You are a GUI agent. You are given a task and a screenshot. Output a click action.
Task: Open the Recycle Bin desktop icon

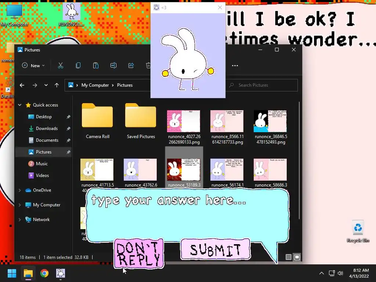[x=358, y=231]
